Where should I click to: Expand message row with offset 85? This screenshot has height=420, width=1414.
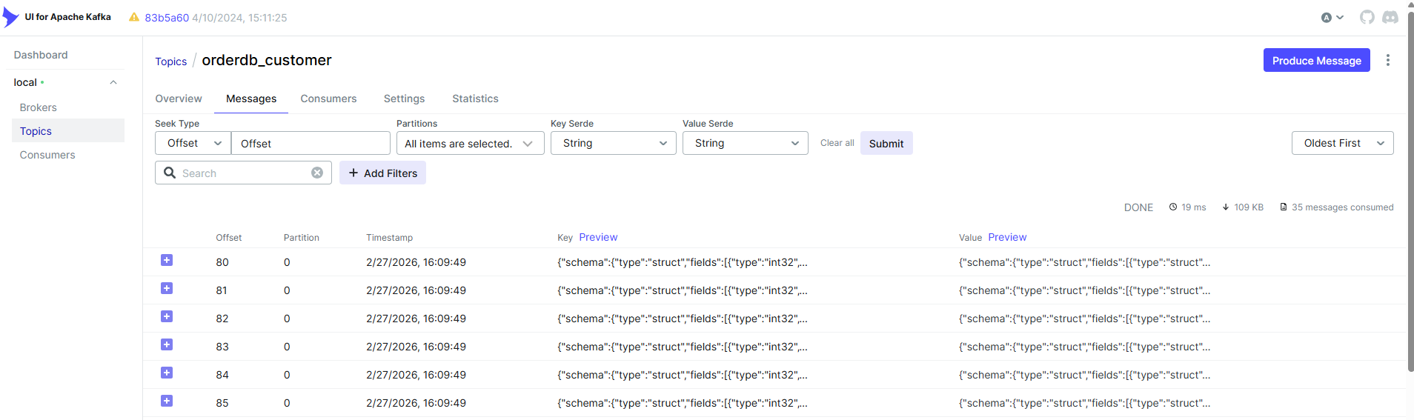click(167, 401)
